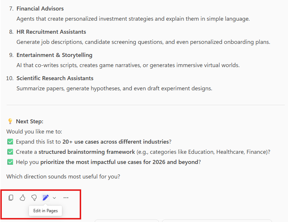Screen dimensions: 288x222
Task: Click the bold text 20+ use cases across different industries
Action: click(116, 141)
